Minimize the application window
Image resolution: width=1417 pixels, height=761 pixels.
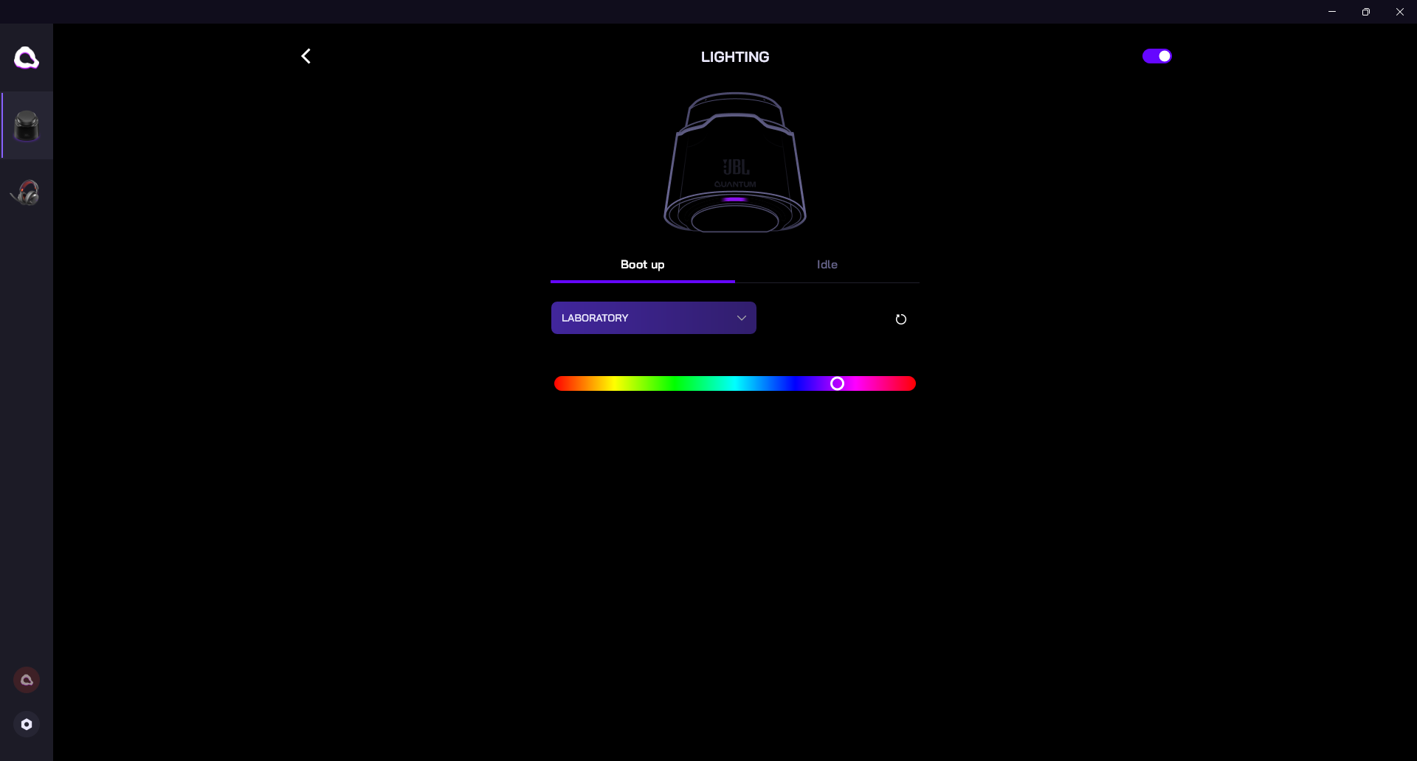(x=1332, y=12)
